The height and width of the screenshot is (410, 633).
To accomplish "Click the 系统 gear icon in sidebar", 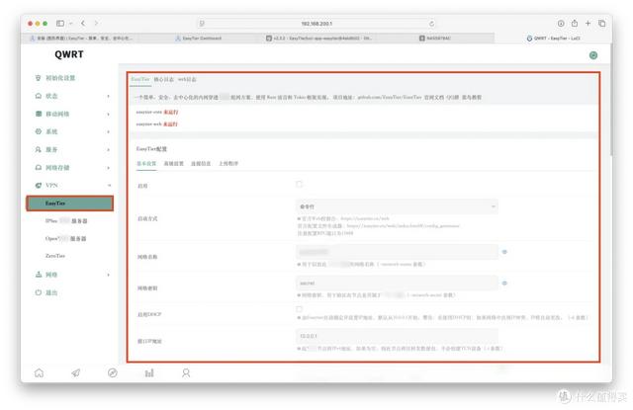I will (39, 131).
